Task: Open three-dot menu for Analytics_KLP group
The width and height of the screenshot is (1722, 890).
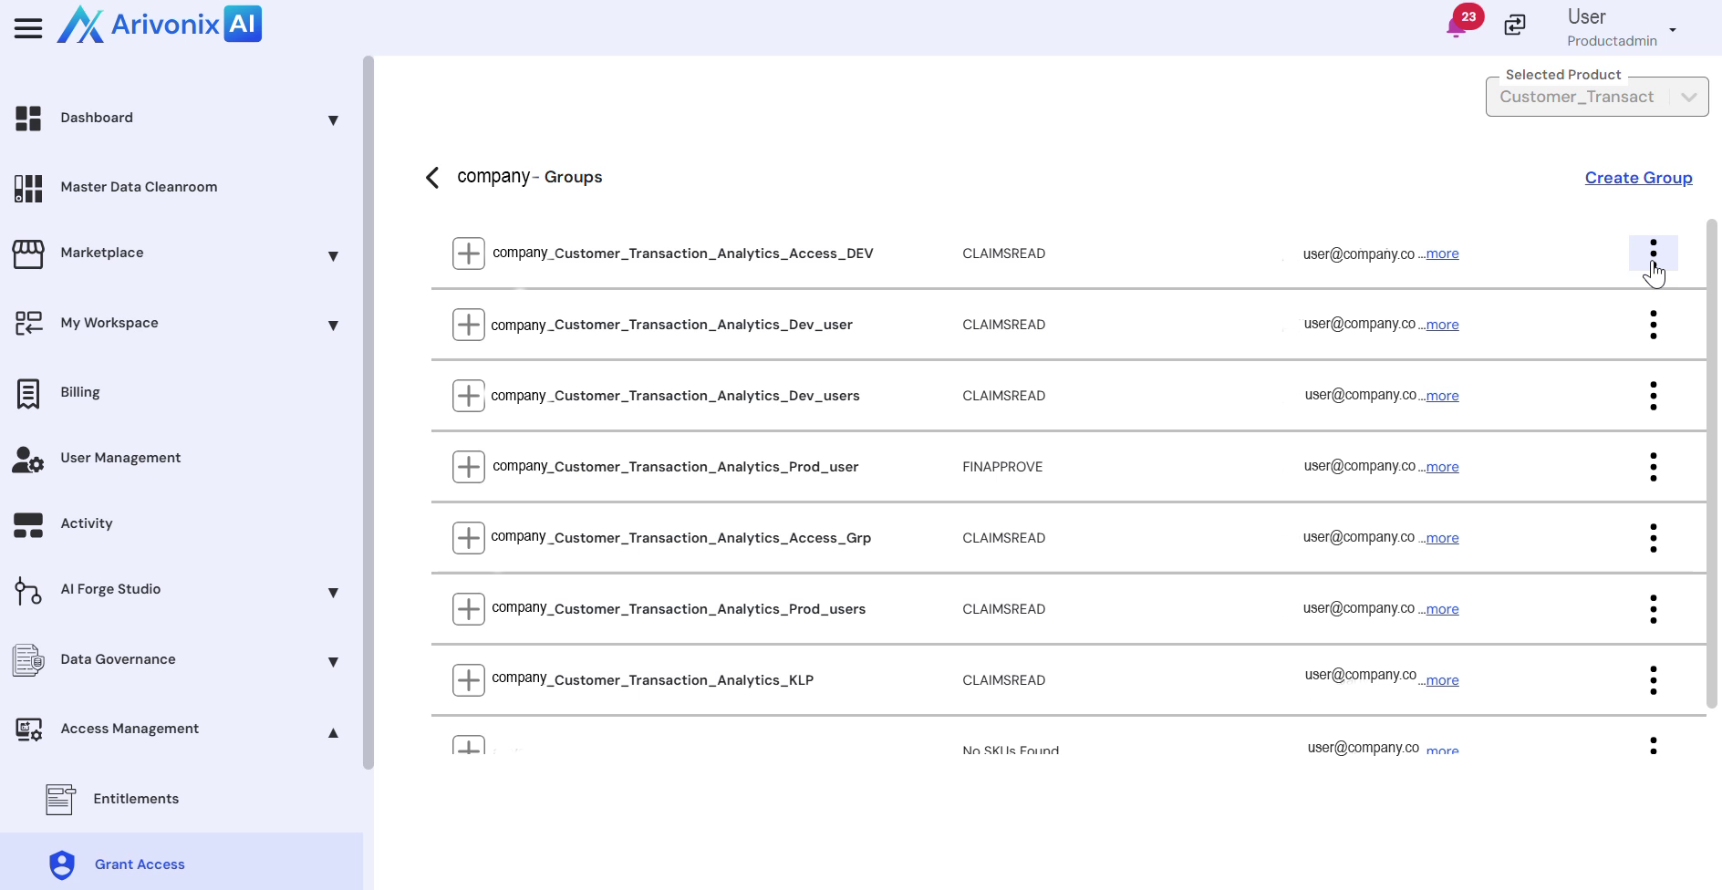Action: [x=1653, y=680]
